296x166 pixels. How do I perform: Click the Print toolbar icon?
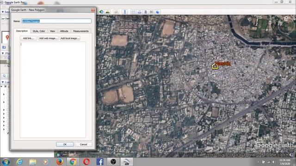(140, 12)
